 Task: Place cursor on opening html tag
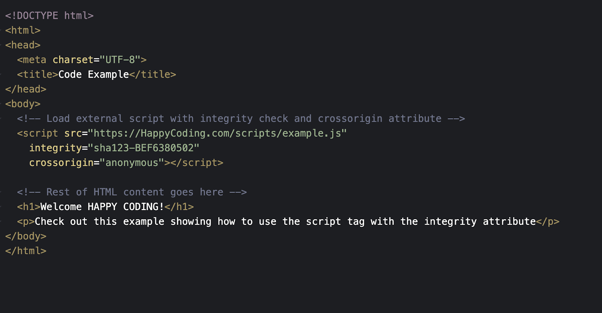[23, 31]
